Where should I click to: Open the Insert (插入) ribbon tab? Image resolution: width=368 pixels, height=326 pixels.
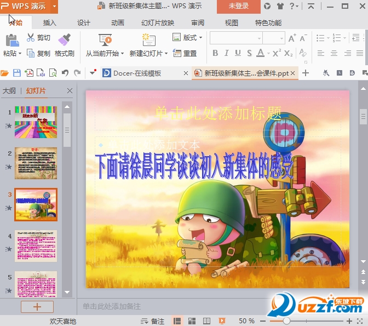(x=49, y=23)
